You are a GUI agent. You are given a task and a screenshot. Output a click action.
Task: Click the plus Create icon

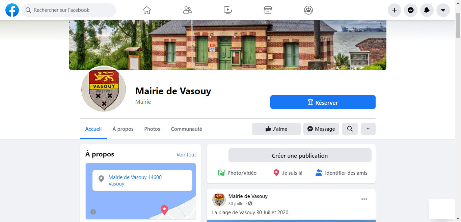coord(395,10)
